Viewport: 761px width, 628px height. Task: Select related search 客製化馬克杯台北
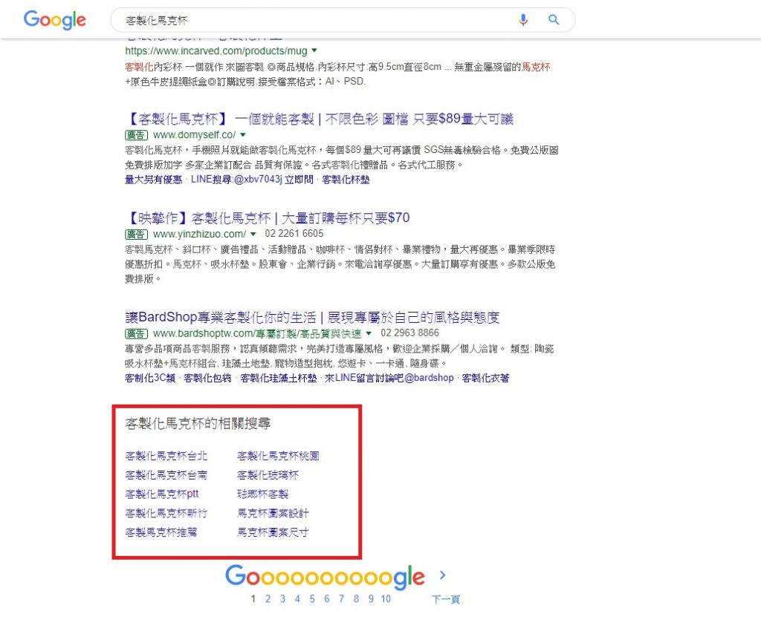(166, 456)
